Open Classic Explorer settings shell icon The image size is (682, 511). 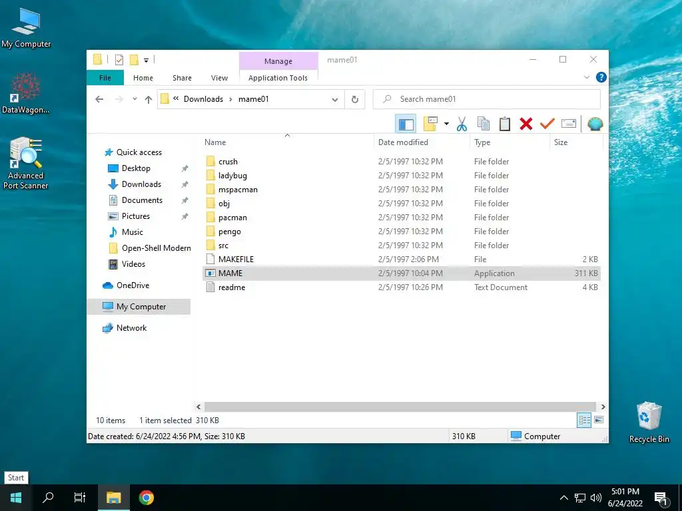595,124
